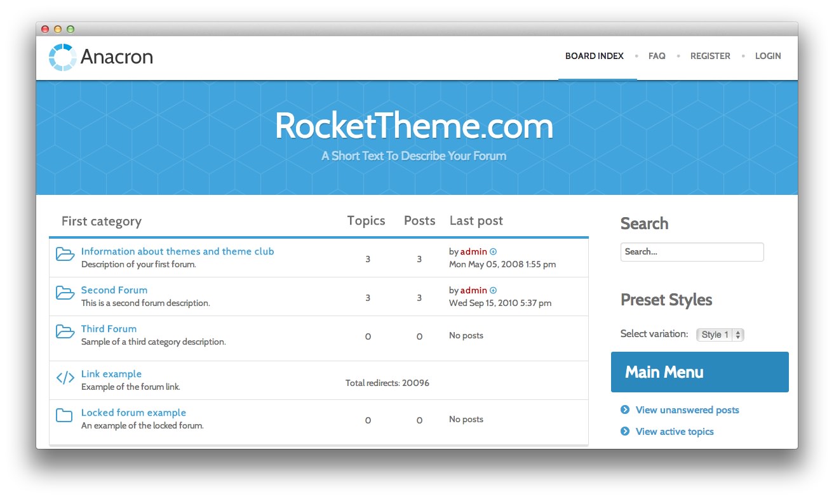Click the Preset Styles heading
Screen dimensions: 834x499
[x=666, y=300]
